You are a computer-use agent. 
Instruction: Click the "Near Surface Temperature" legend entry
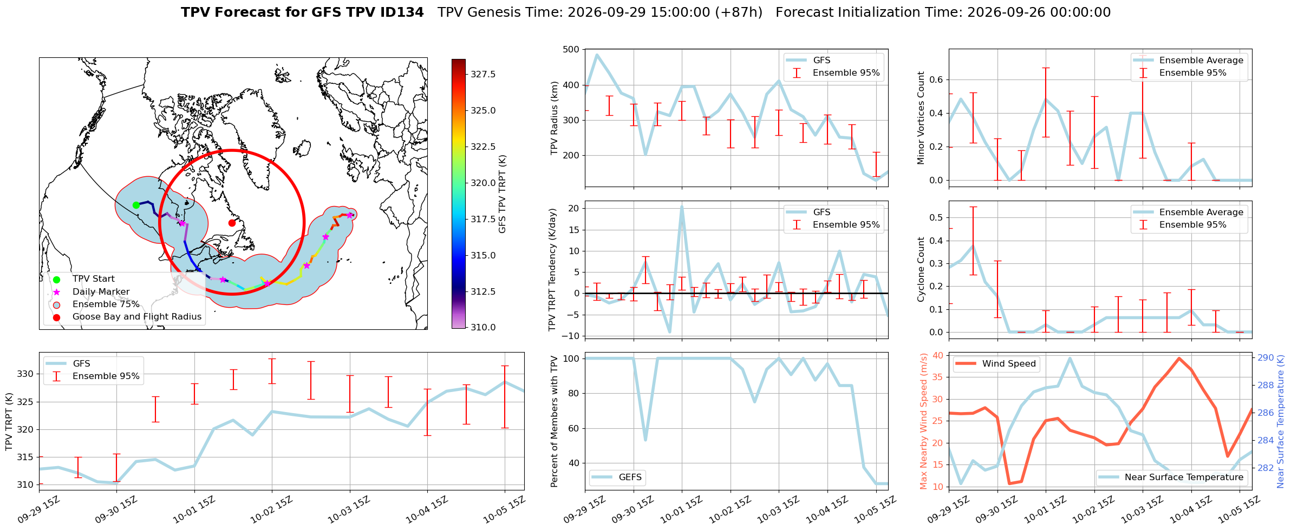(1184, 477)
